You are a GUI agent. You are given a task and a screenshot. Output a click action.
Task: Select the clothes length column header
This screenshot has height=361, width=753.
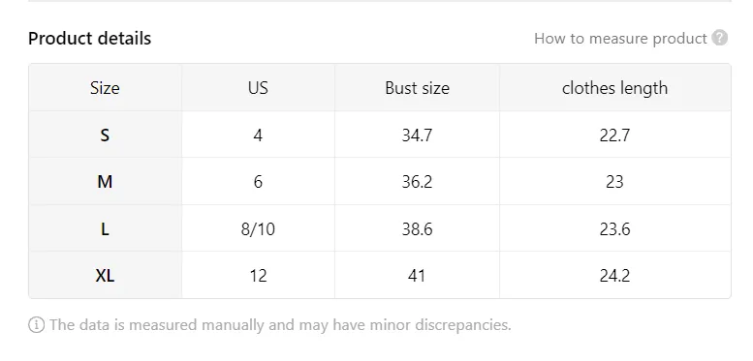coord(614,88)
